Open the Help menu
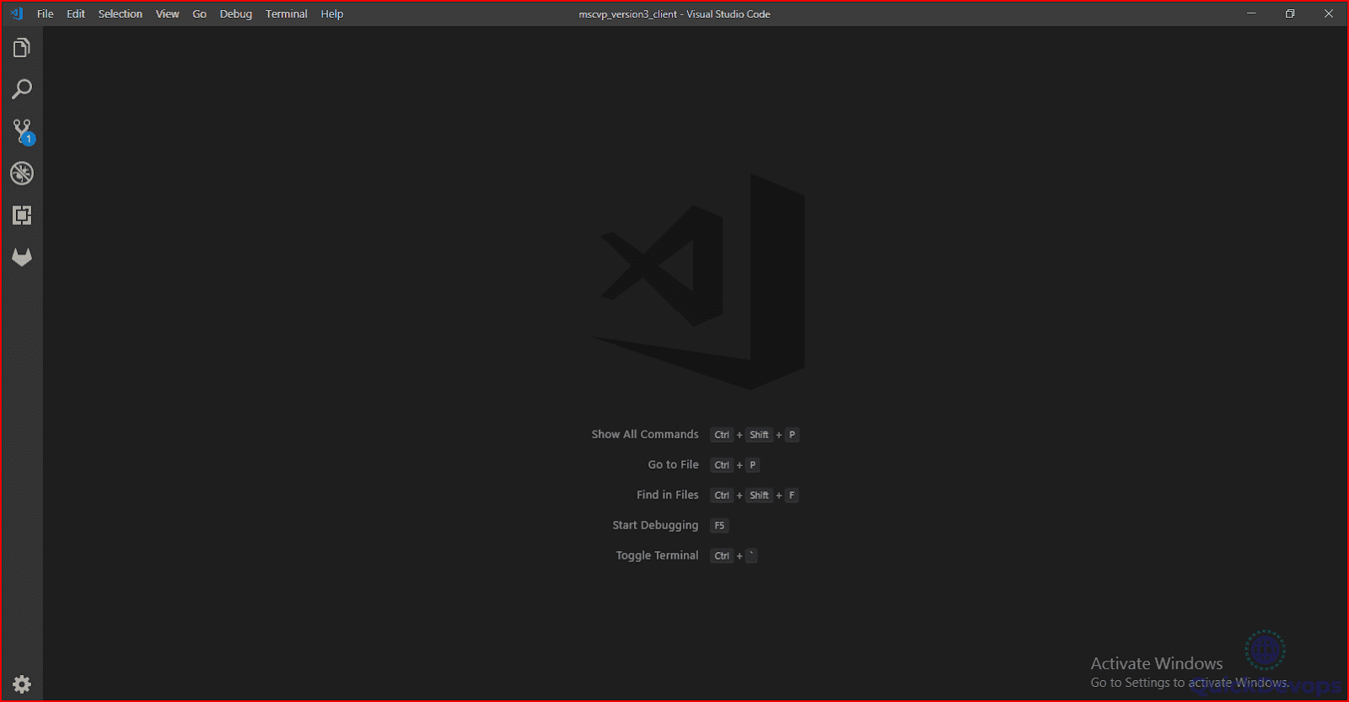The width and height of the screenshot is (1349, 702). point(332,13)
